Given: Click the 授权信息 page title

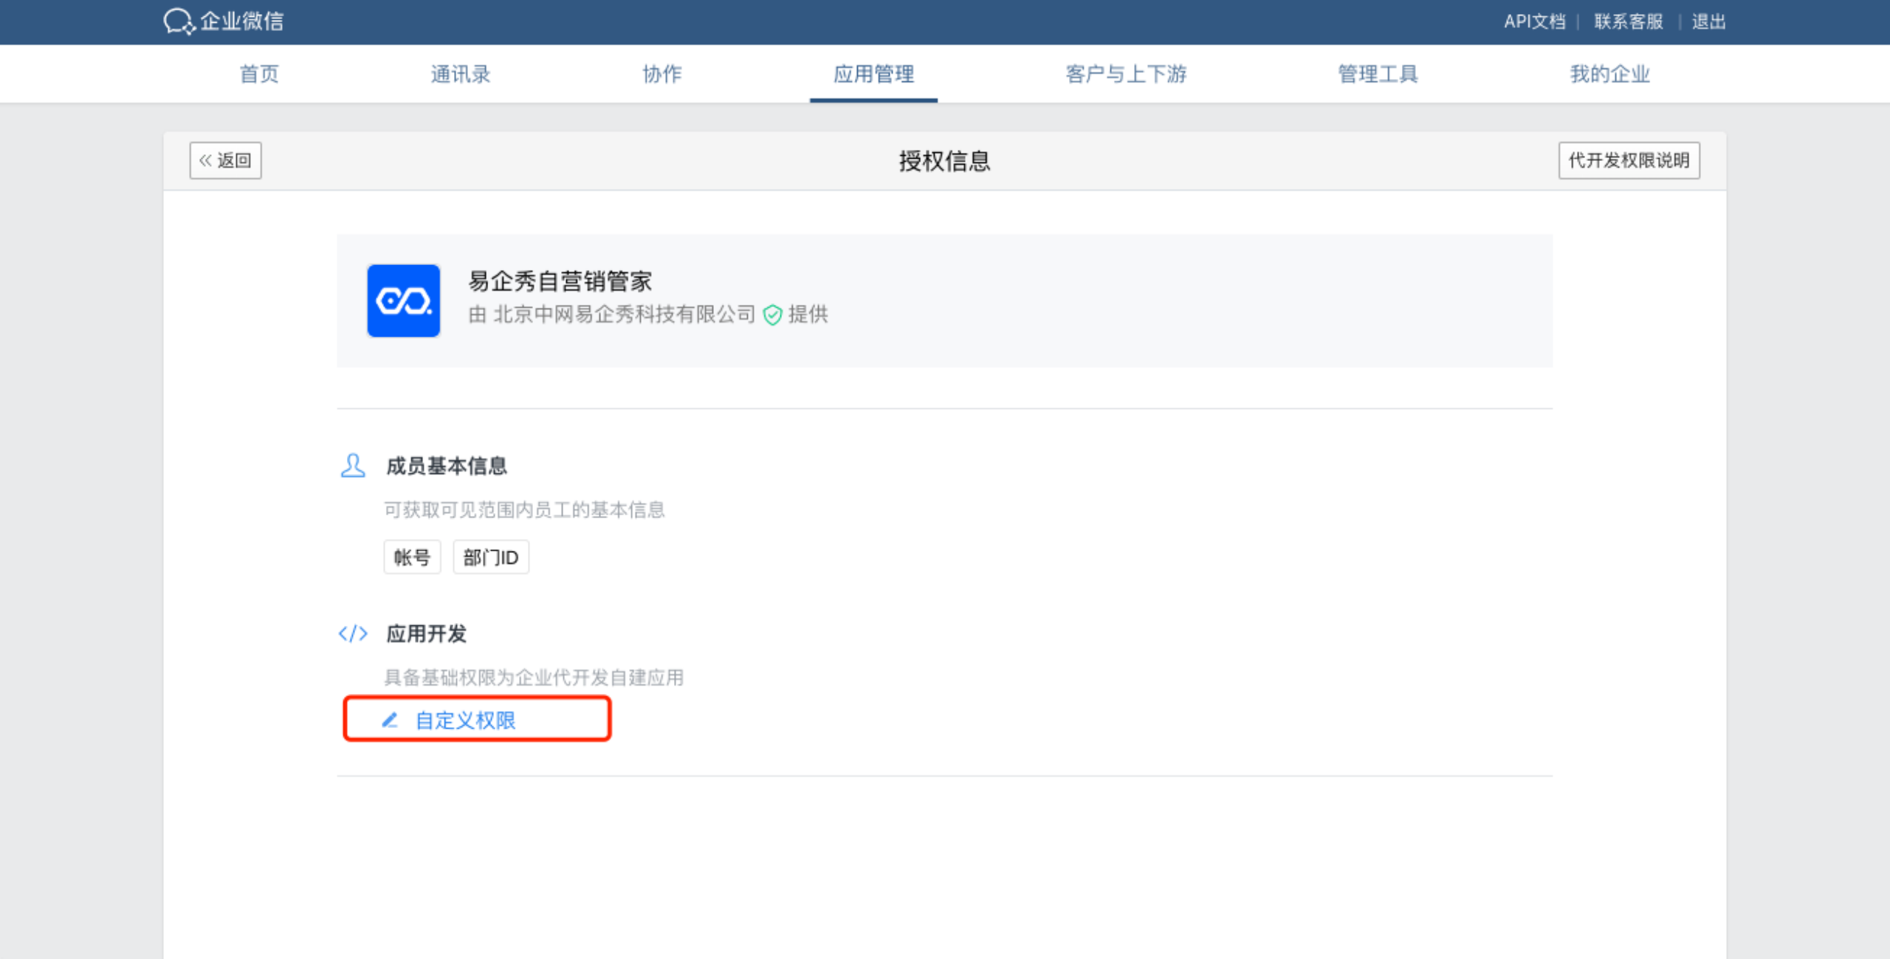Looking at the screenshot, I should [x=944, y=161].
